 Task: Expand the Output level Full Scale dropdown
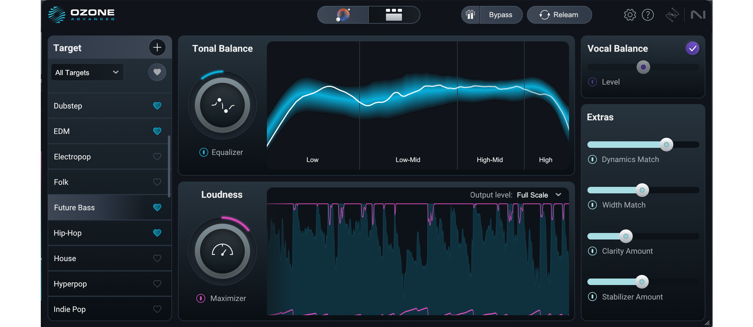click(x=538, y=195)
